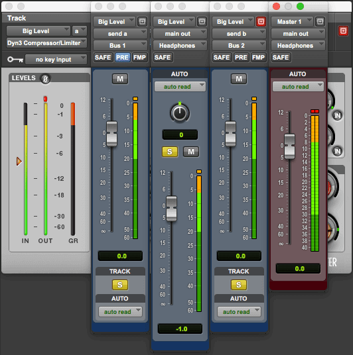Click the red target icon in send b window

pos(261,22)
